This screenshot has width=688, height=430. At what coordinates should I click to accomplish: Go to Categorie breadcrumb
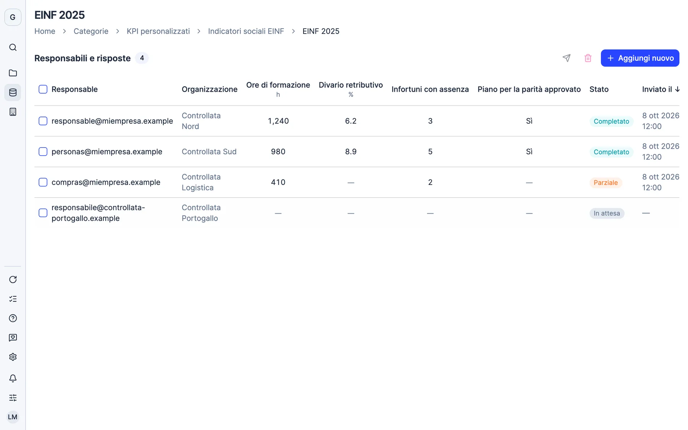click(x=91, y=31)
